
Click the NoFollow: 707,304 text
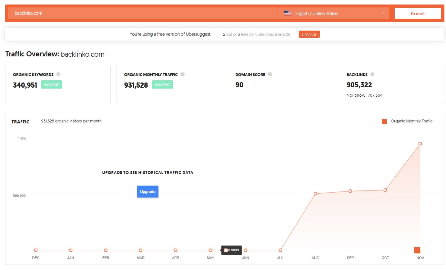point(365,95)
